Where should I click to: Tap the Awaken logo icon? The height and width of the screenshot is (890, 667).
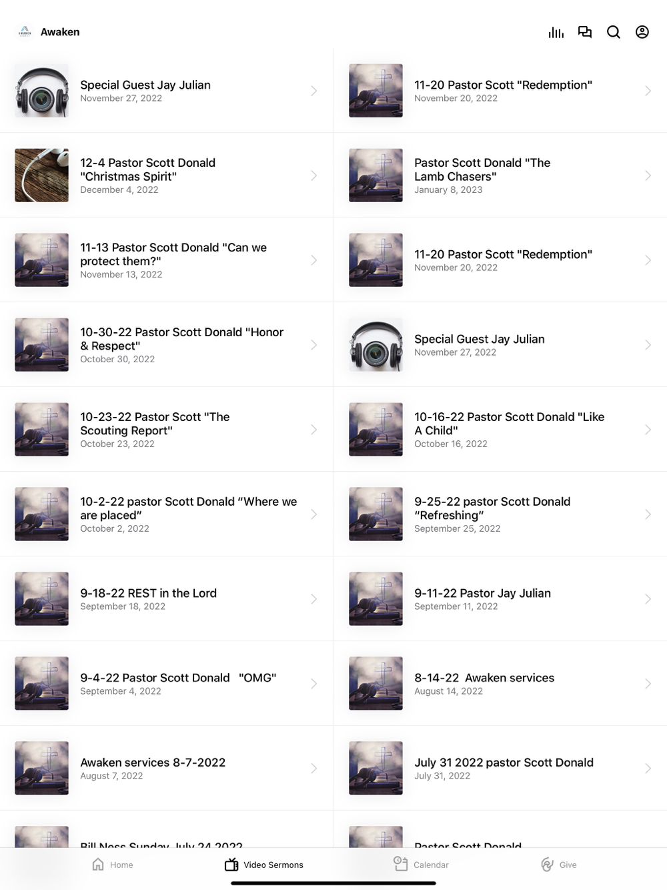(25, 31)
